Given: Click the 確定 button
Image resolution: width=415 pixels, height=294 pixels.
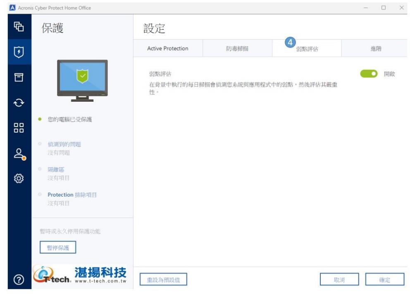Looking at the screenshot, I should 385,280.
